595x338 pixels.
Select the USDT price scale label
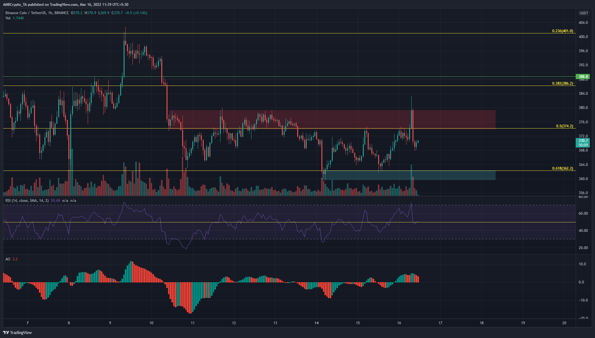click(584, 13)
